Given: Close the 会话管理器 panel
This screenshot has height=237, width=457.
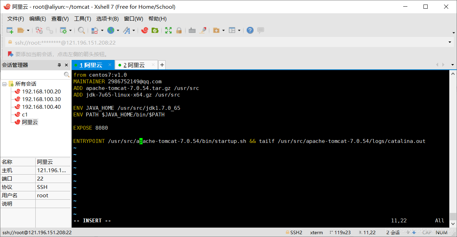Looking at the screenshot, I should pos(66,65).
